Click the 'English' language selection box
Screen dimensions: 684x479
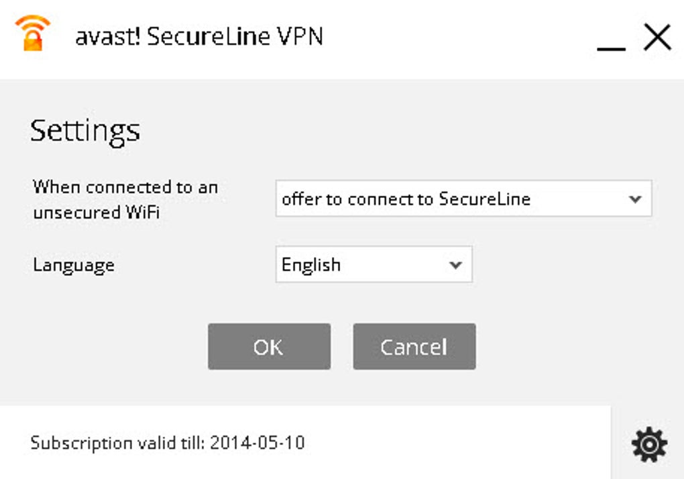click(x=362, y=265)
